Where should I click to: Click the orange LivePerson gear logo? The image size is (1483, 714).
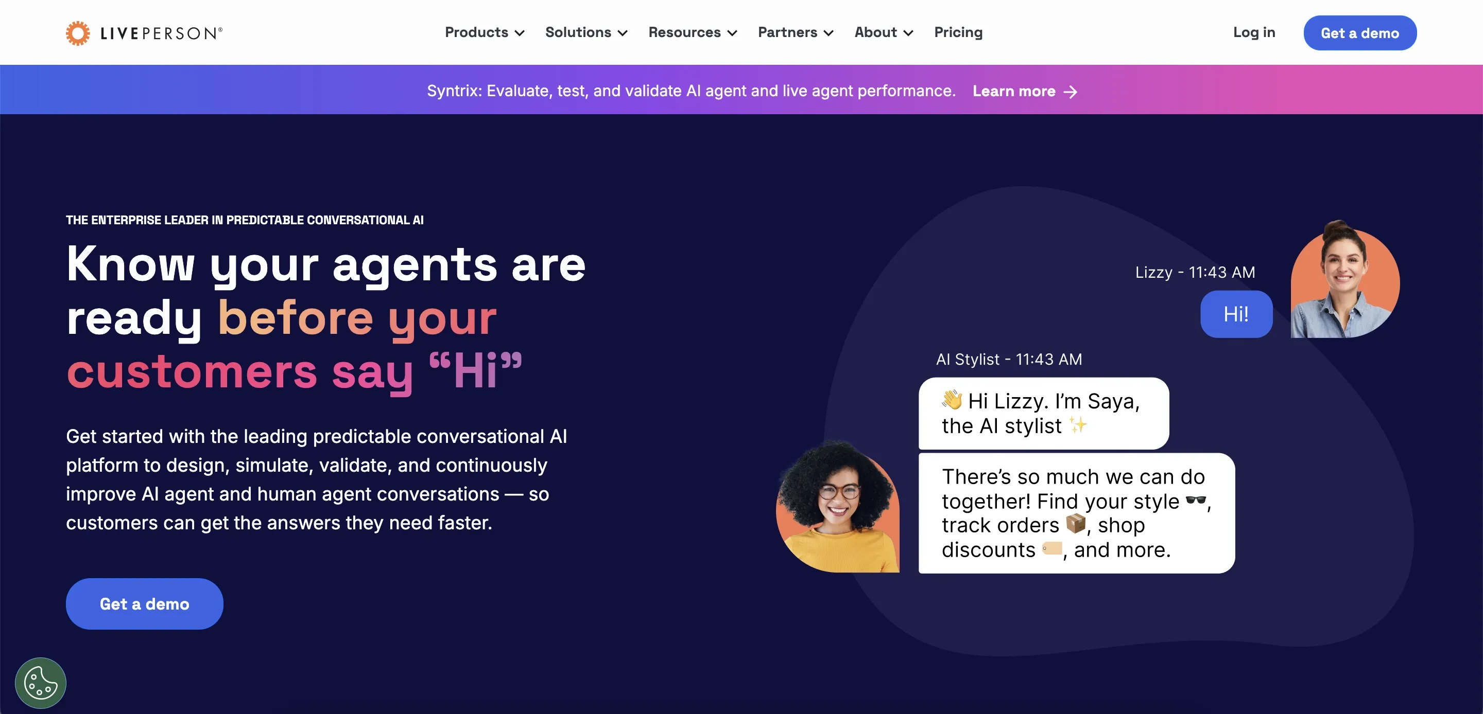(x=78, y=32)
